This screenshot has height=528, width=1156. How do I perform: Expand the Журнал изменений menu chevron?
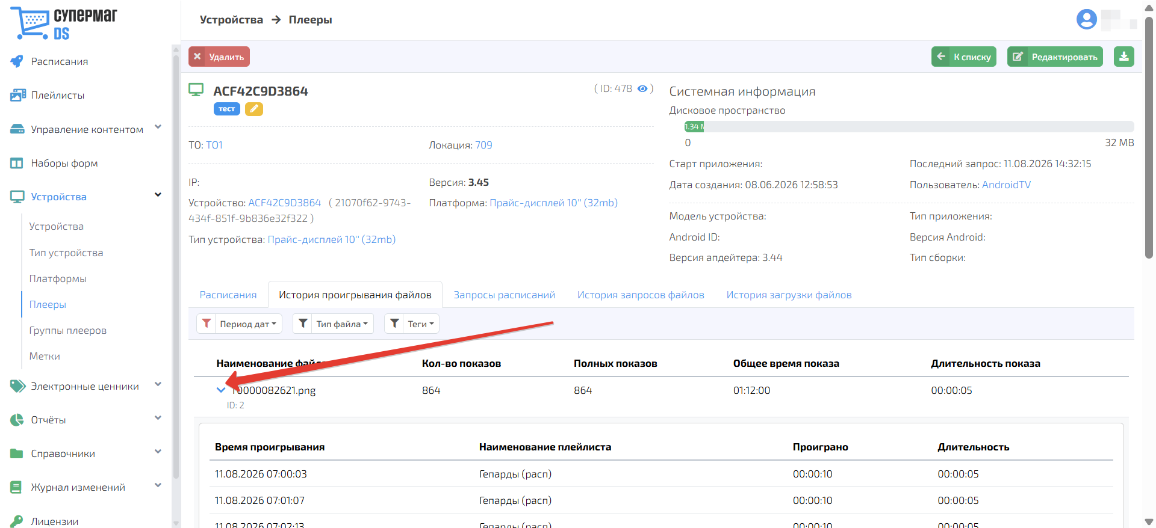point(158,485)
